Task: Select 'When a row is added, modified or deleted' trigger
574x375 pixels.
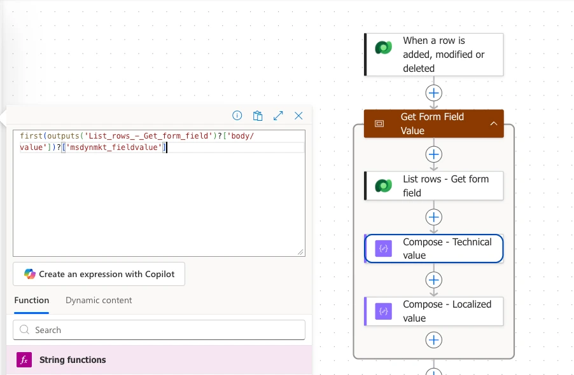Action: point(434,55)
